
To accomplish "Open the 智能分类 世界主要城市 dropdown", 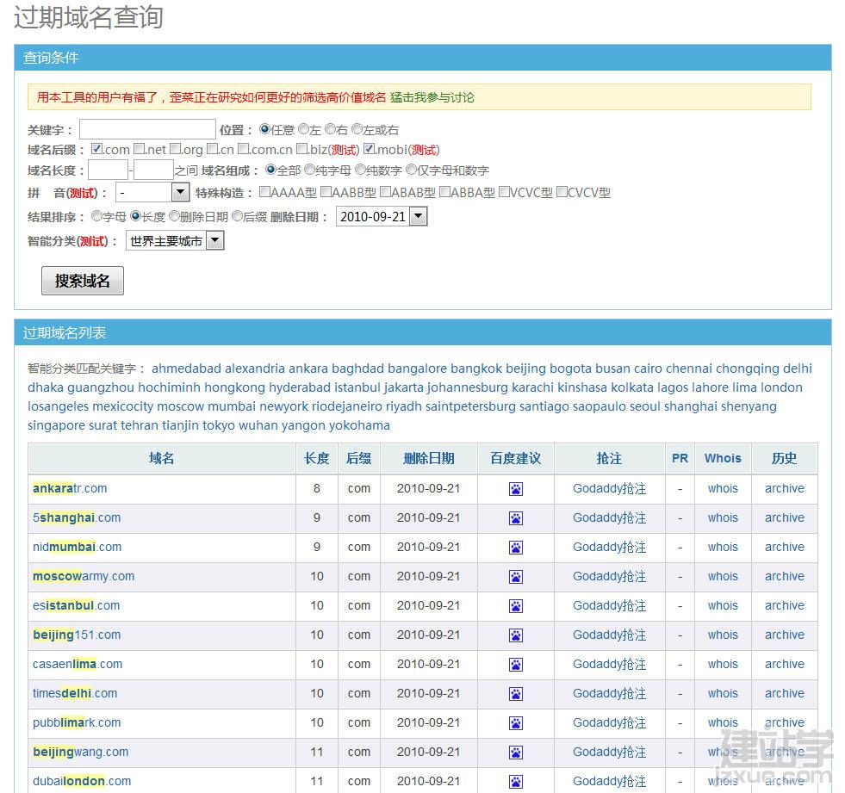I will 214,241.
